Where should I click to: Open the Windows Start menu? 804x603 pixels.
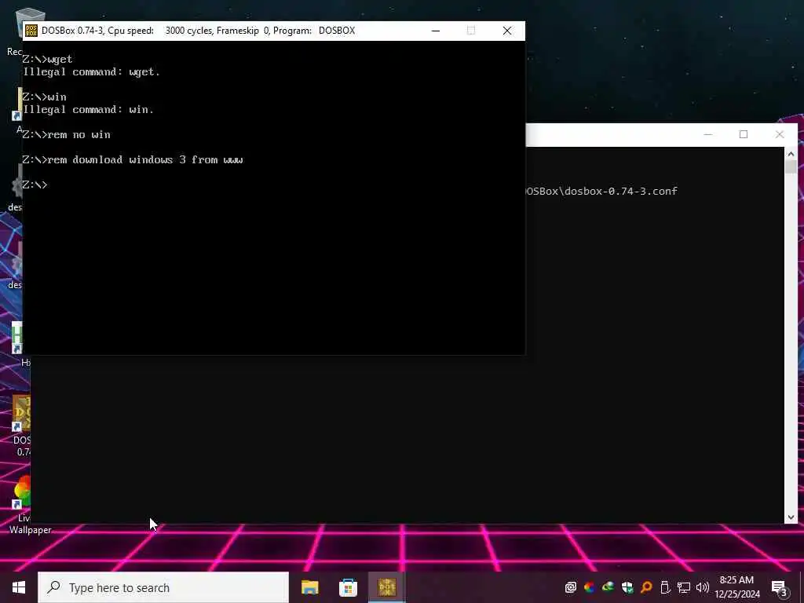tap(19, 587)
